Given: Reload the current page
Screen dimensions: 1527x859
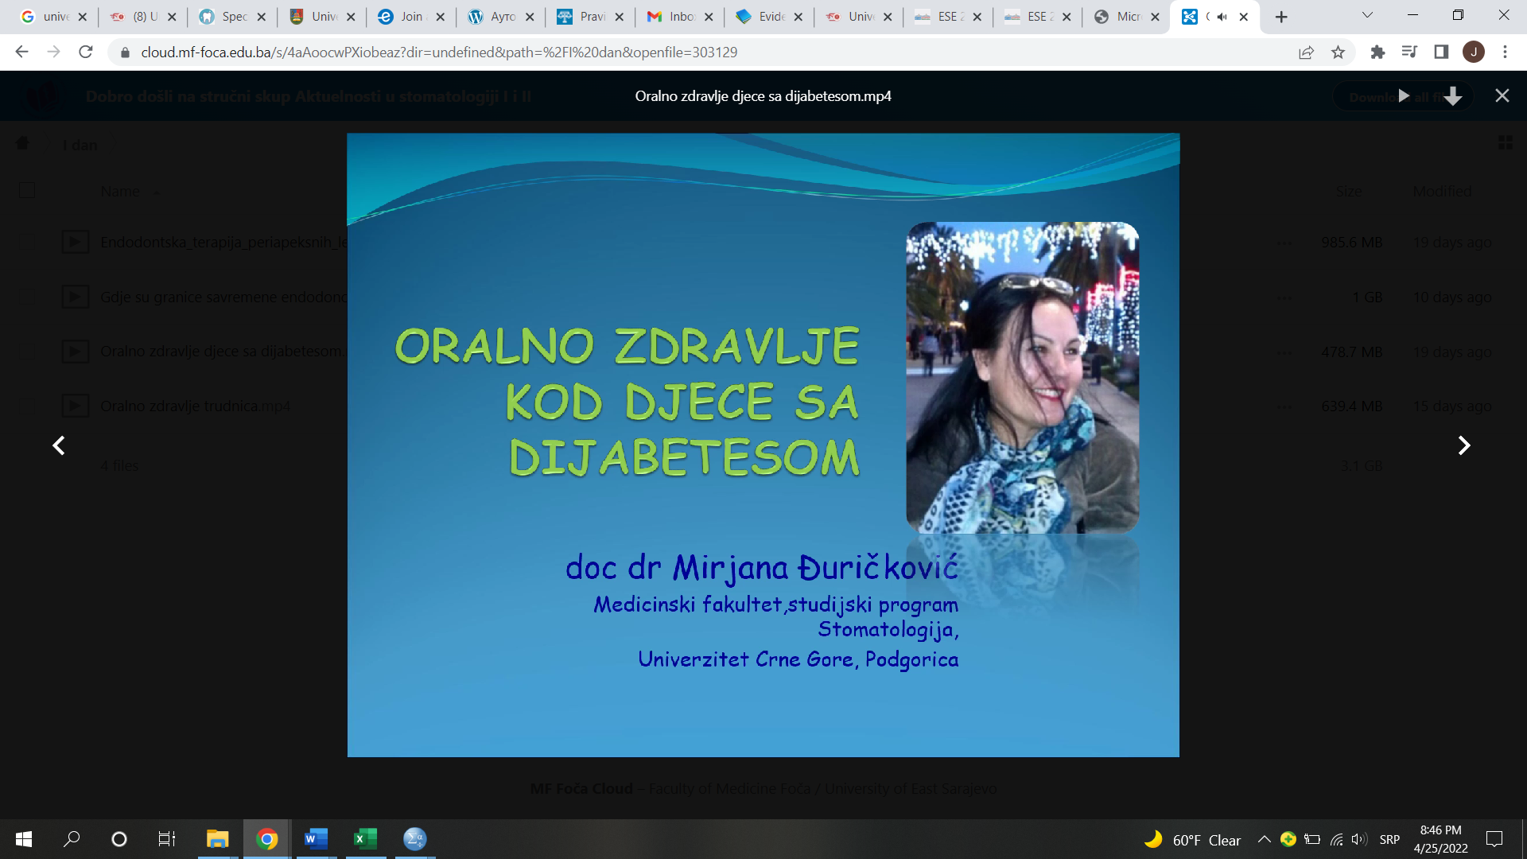Looking at the screenshot, I should [x=86, y=52].
